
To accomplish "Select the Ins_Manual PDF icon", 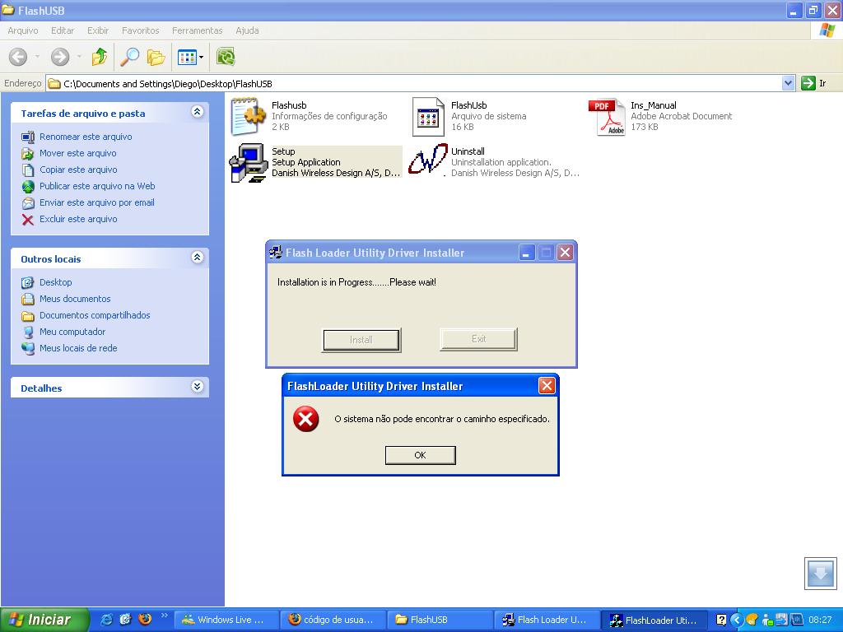I will [x=607, y=117].
